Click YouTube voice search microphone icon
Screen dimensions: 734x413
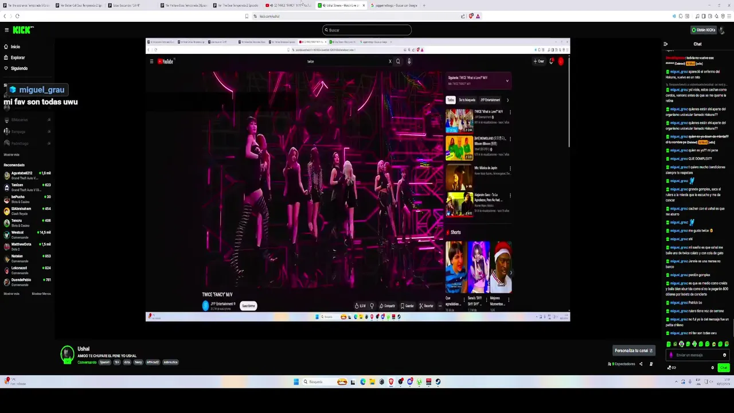point(409,61)
